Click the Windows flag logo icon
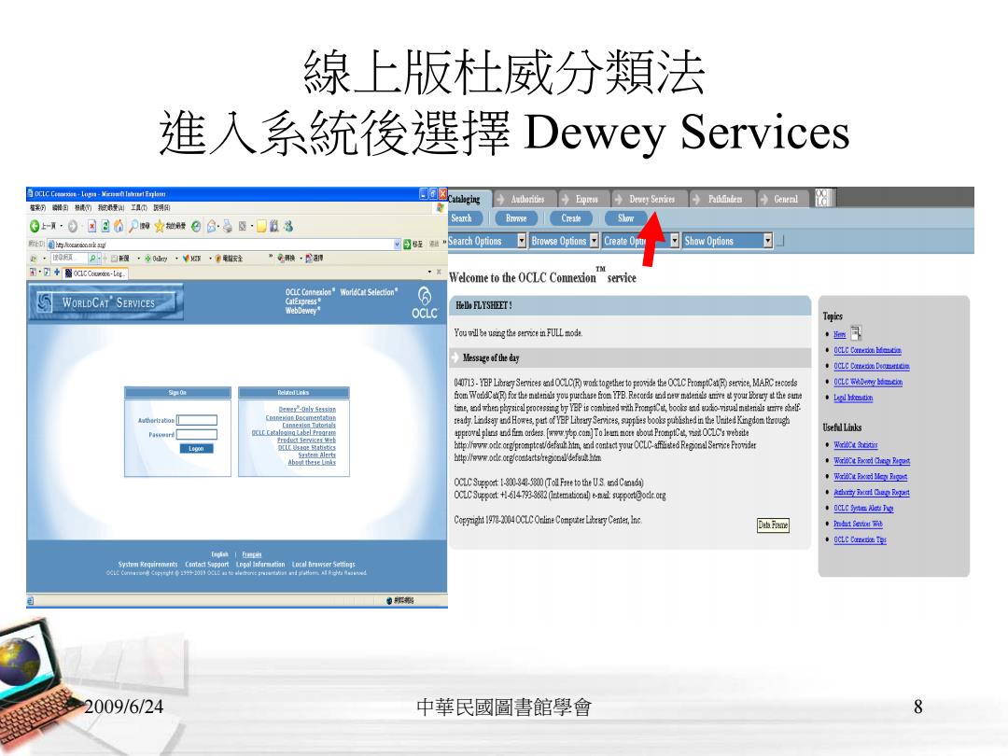 (441, 207)
